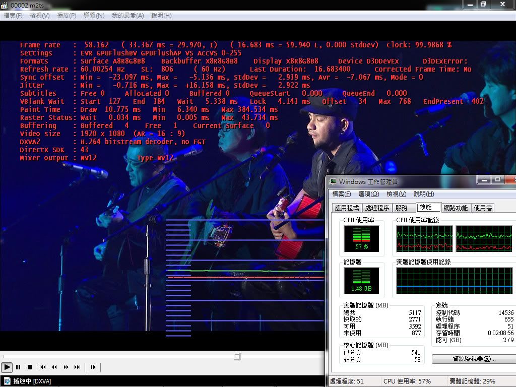This screenshot has width=516, height=387.
Task: Open the 導覽(N) navigation menu
Action: (94, 16)
